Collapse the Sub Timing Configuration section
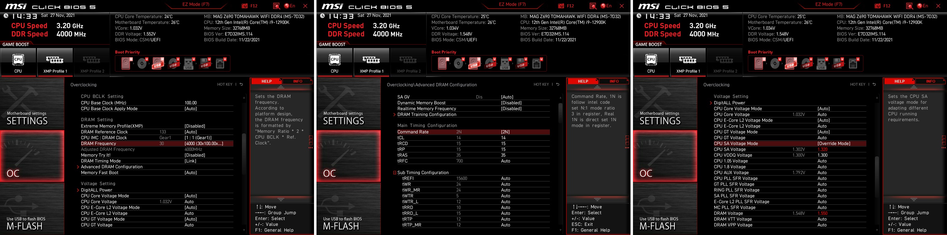Image resolution: width=947 pixels, height=235 pixels. (x=395, y=173)
